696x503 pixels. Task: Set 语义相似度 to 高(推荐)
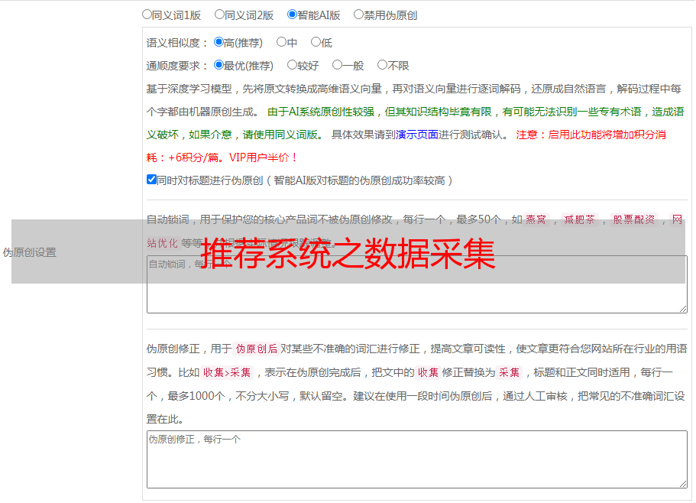219,43
